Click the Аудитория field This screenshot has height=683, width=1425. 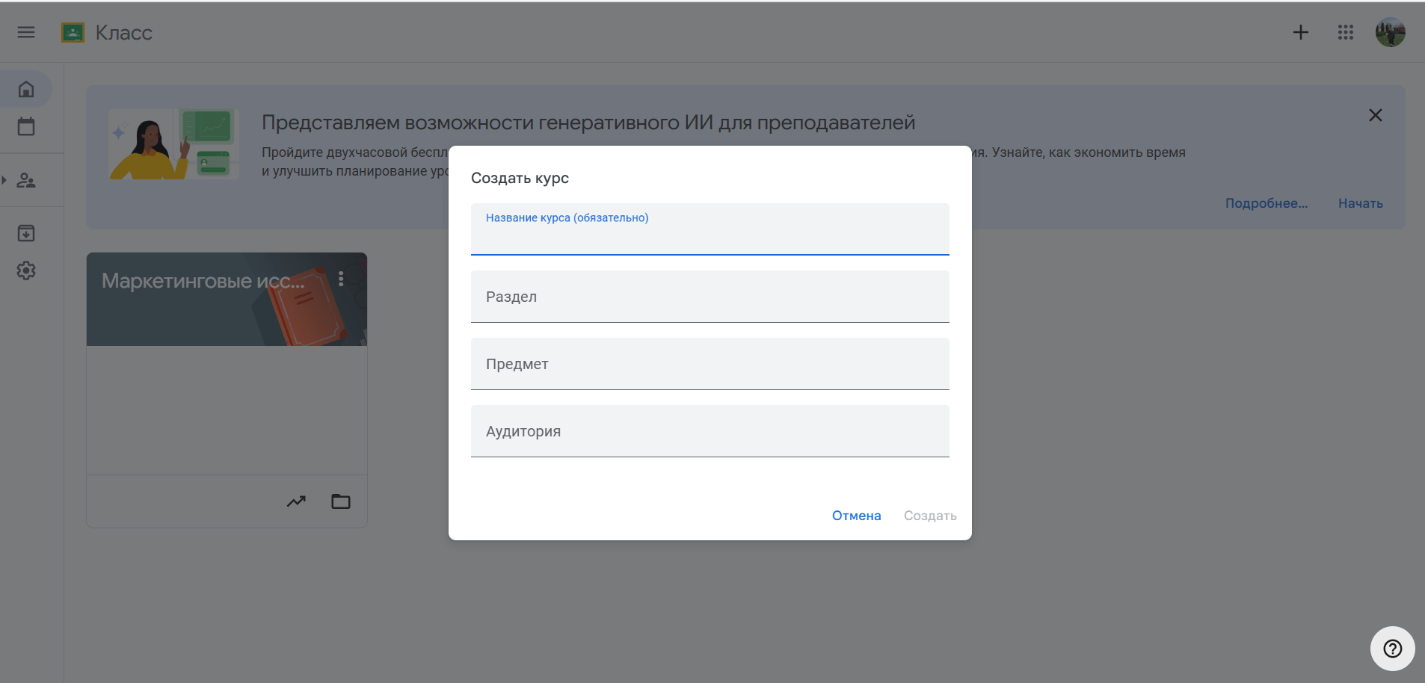[709, 431]
